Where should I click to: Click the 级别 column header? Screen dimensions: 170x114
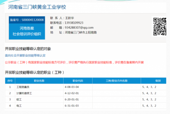pyautogui.click(x=154, y=81)
